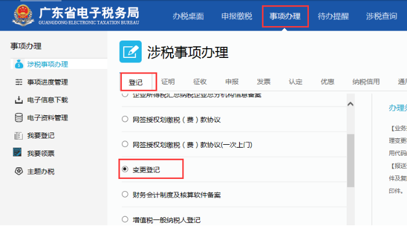Switch to the 证明 tab
The height and width of the screenshot is (227, 407).
coord(168,82)
